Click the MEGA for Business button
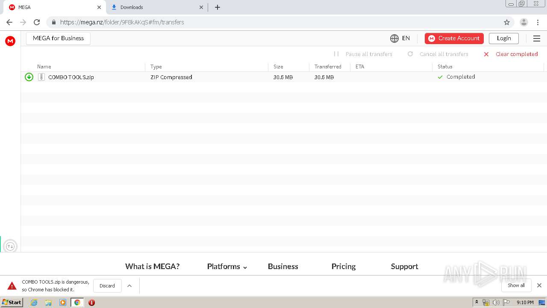547x308 pixels. (x=59, y=38)
